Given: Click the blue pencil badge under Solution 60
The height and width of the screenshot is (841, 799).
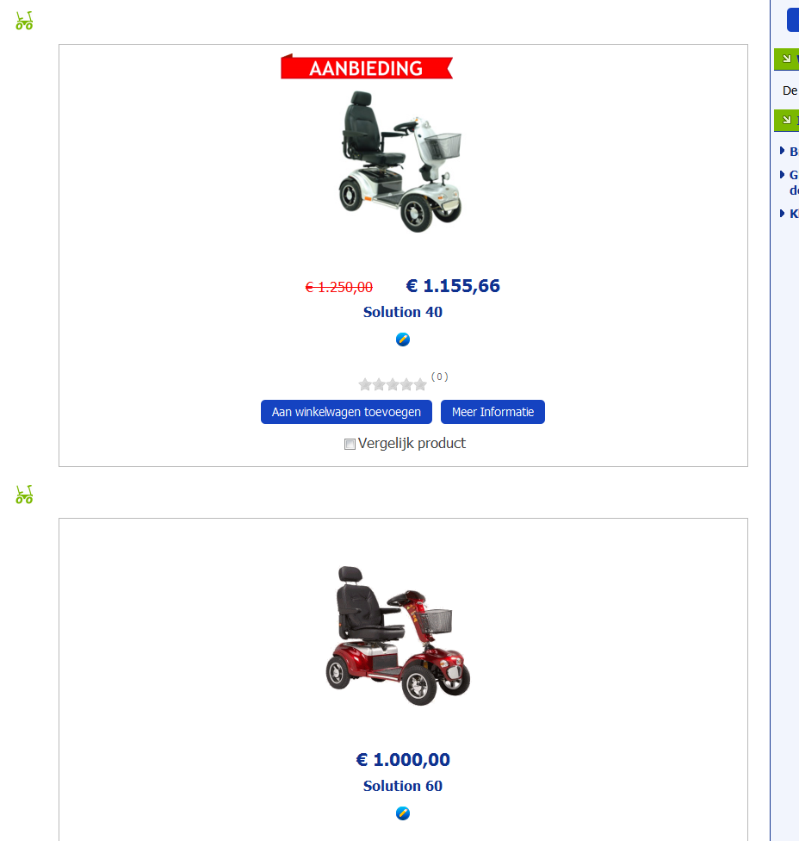Looking at the screenshot, I should [403, 813].
